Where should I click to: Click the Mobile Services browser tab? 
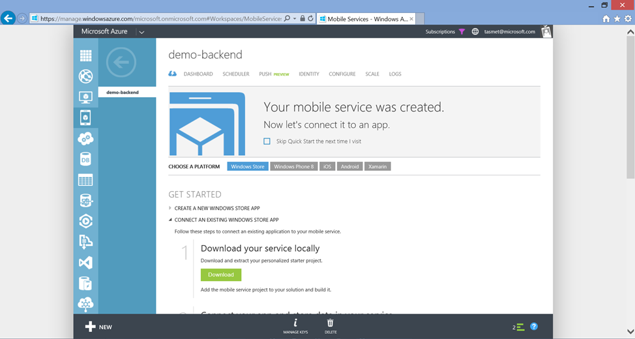coord(366,19)
